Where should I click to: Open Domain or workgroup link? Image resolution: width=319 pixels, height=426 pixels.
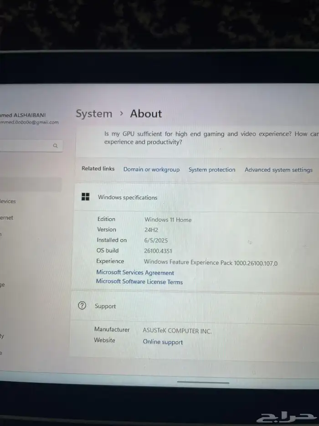[151, 169]
